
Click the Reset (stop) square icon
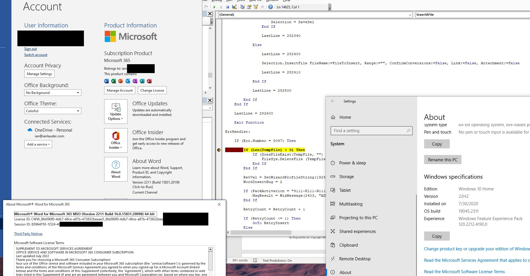tap(227, 7)
